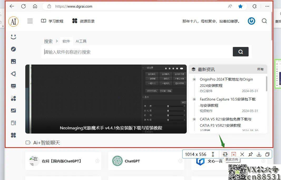Select the compass pen sidebar icon
This screenshot has height=180, width=281.
[13, 49]
